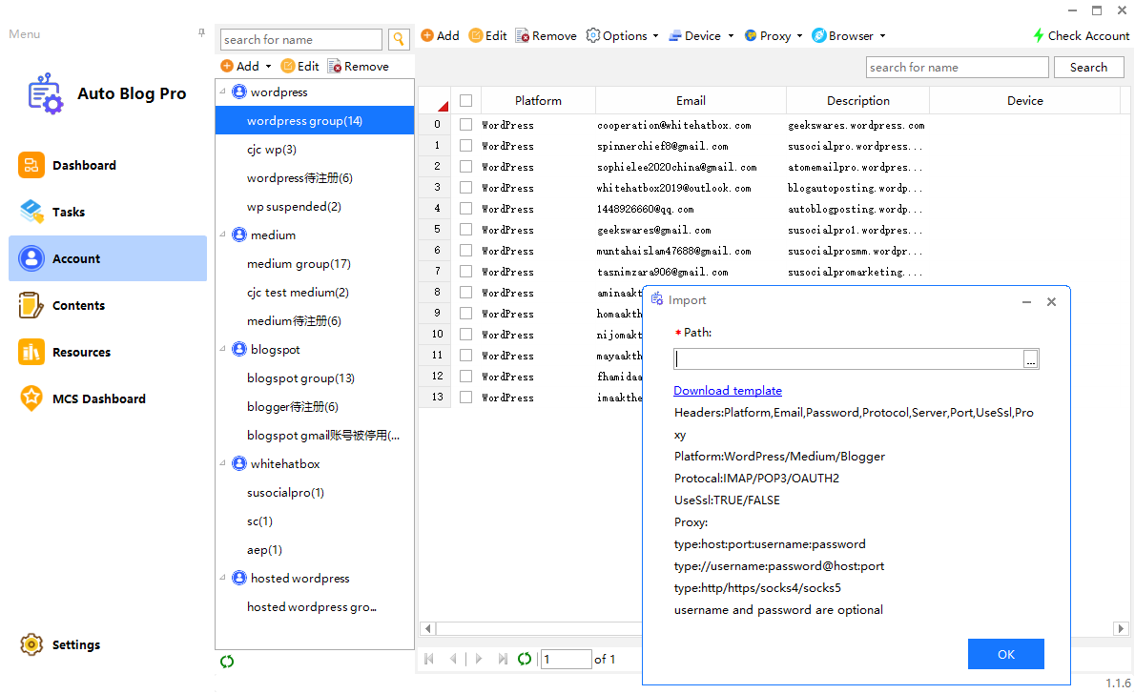The image size is (1135, 694).
Task: Remove selected accounts from top toolbar
Action: point(546,35)
